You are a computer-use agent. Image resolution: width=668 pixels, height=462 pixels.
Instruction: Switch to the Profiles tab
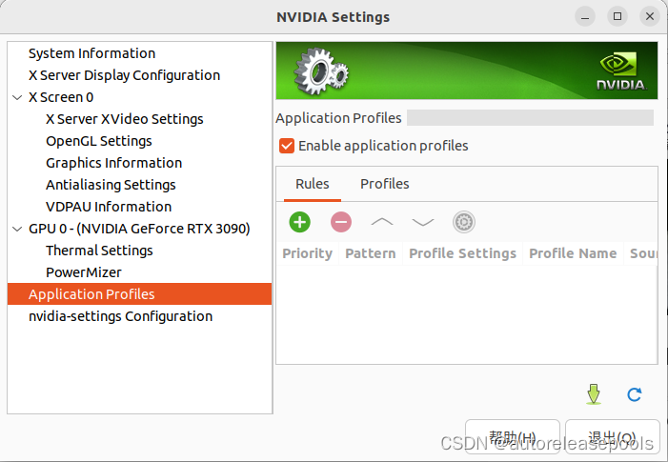click(385, 184)
